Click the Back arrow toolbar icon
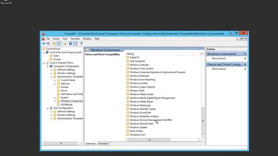The width and height of the screenshot is (278, 156). point(43,43)
